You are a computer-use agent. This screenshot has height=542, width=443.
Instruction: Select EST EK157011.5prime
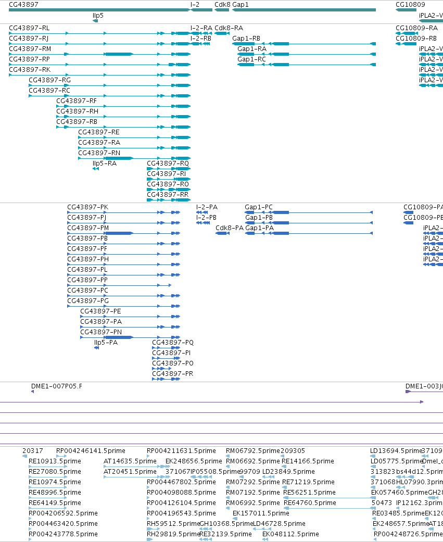point(261,513)
